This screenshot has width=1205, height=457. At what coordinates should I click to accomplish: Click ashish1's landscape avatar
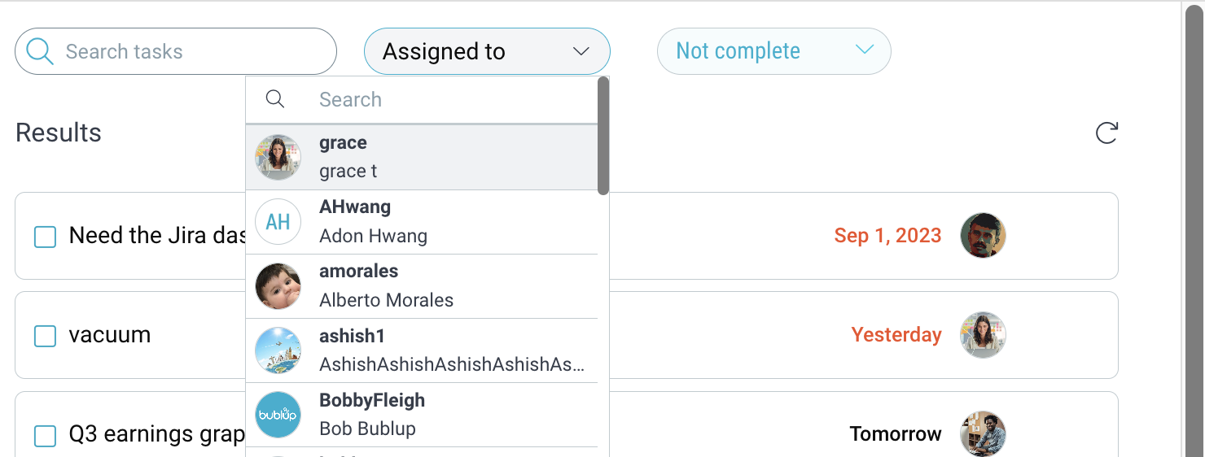click(278, 350)
